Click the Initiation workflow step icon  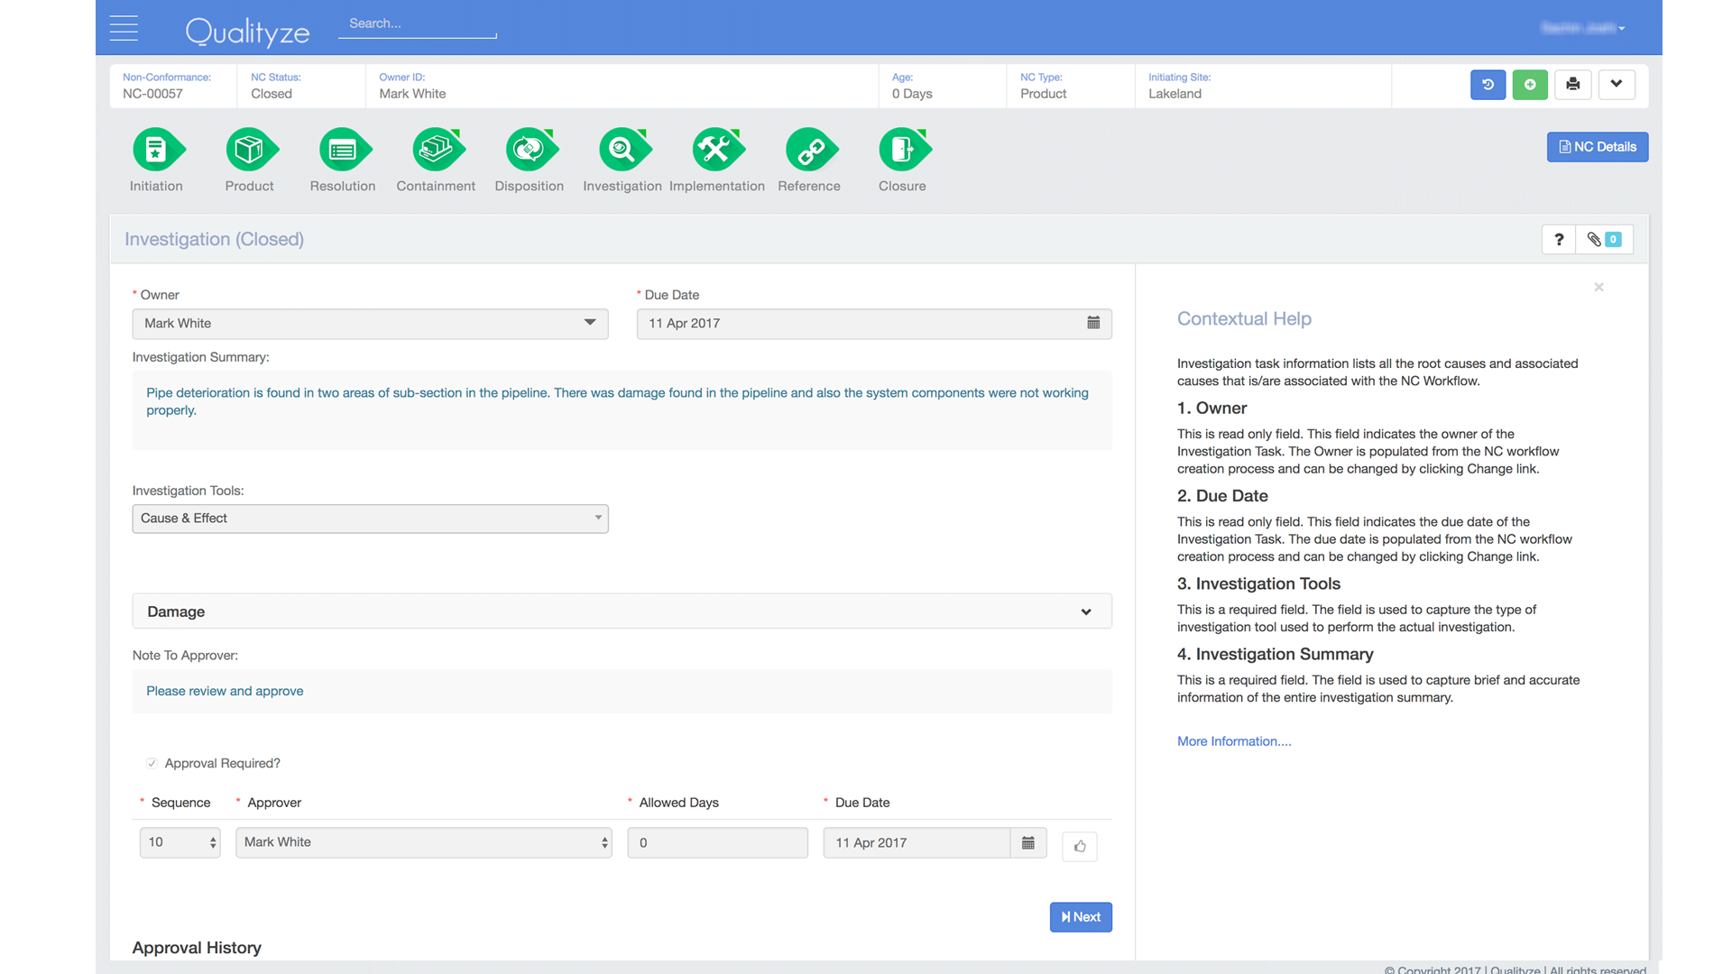(157, 150)
